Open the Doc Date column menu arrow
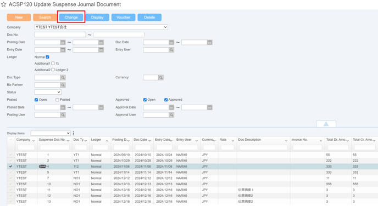 coord(149,140)
